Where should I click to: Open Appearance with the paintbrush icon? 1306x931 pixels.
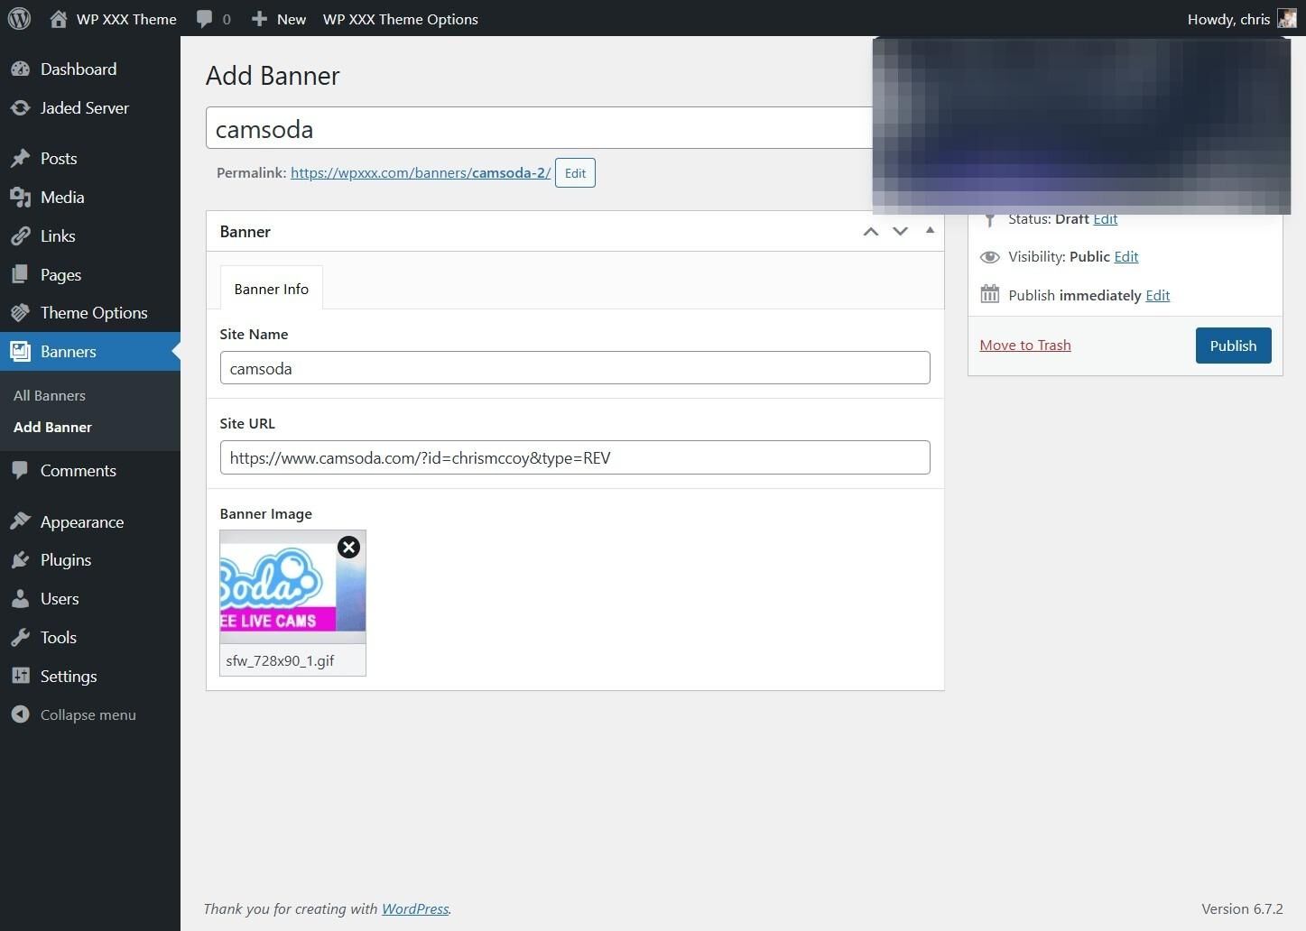(22, 521)
